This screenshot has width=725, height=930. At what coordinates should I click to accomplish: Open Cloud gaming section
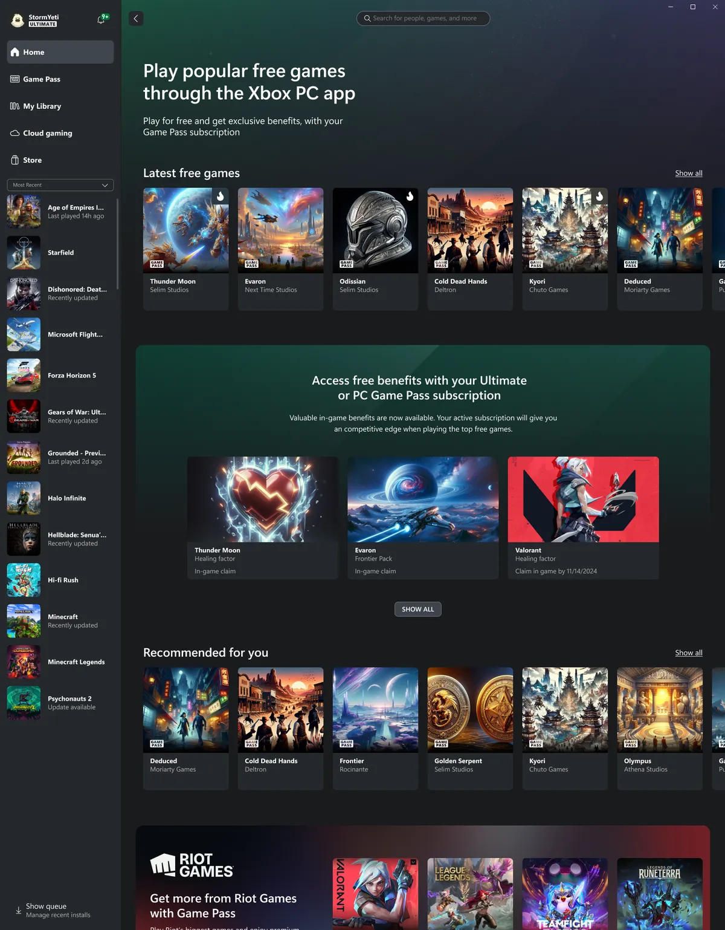point(60,133)
